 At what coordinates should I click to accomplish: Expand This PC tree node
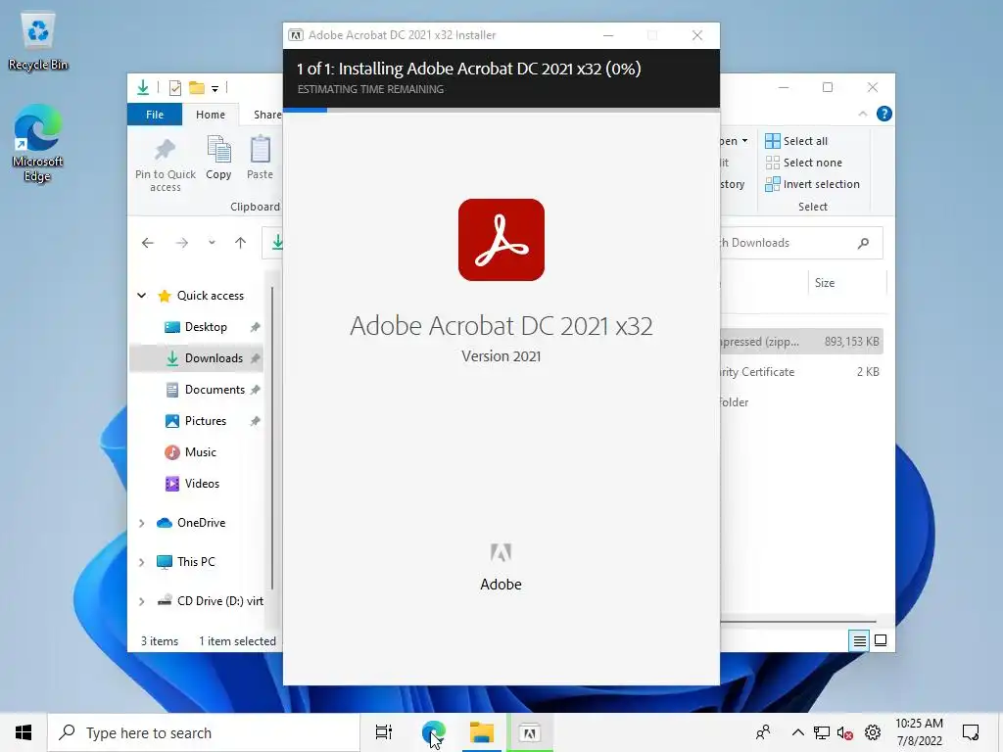tap(141, 562)
